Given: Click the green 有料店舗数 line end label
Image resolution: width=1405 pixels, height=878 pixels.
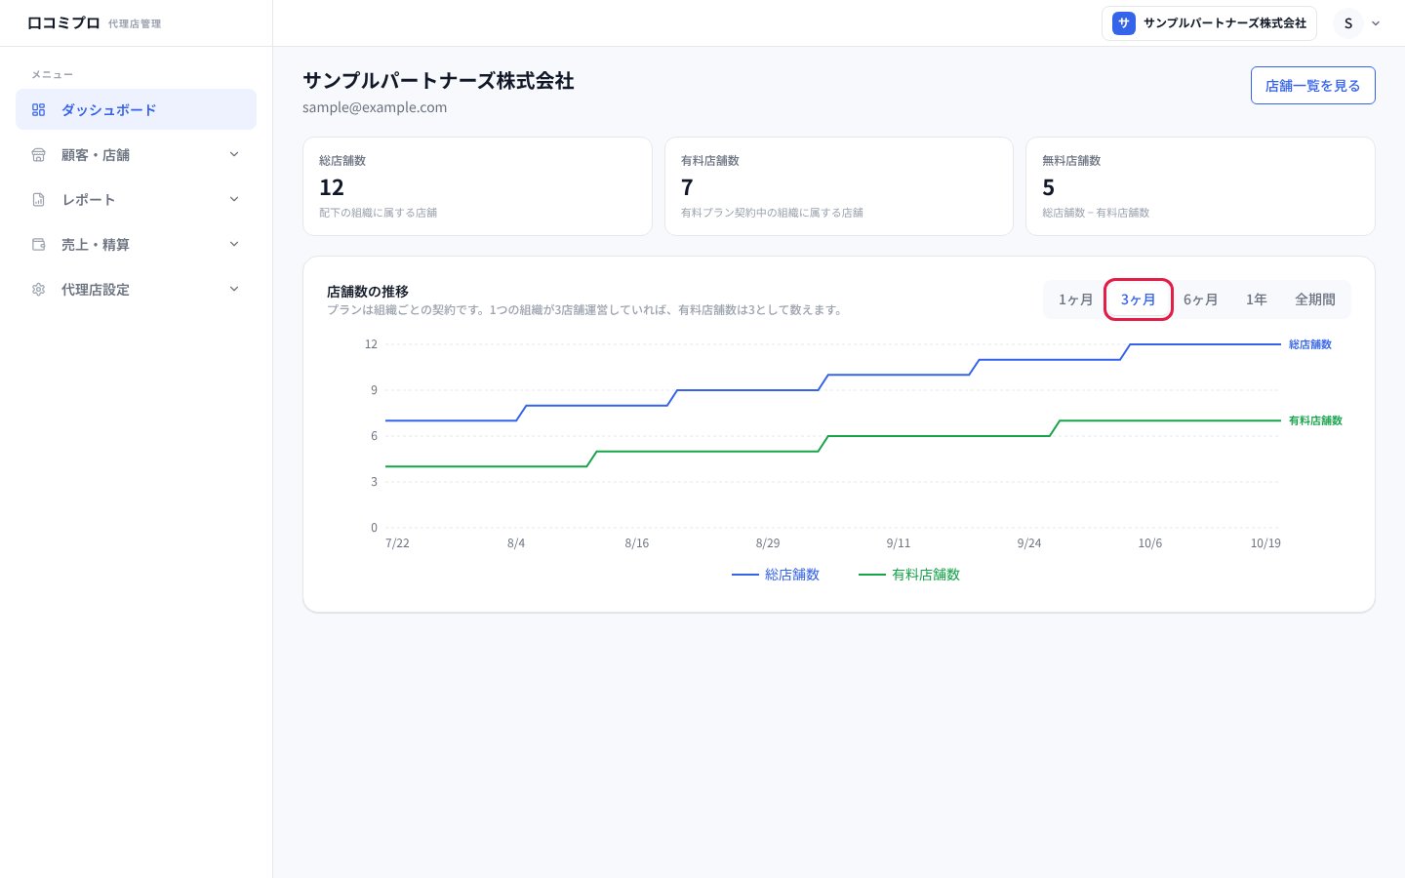Looking at the screenshot, I should (x=1315, y=420).
